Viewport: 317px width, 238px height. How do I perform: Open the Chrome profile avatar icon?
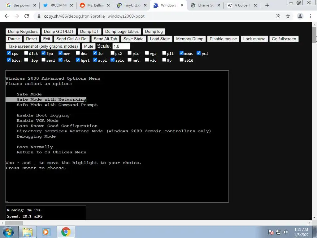pyautogui.click(x=300, y=16)
